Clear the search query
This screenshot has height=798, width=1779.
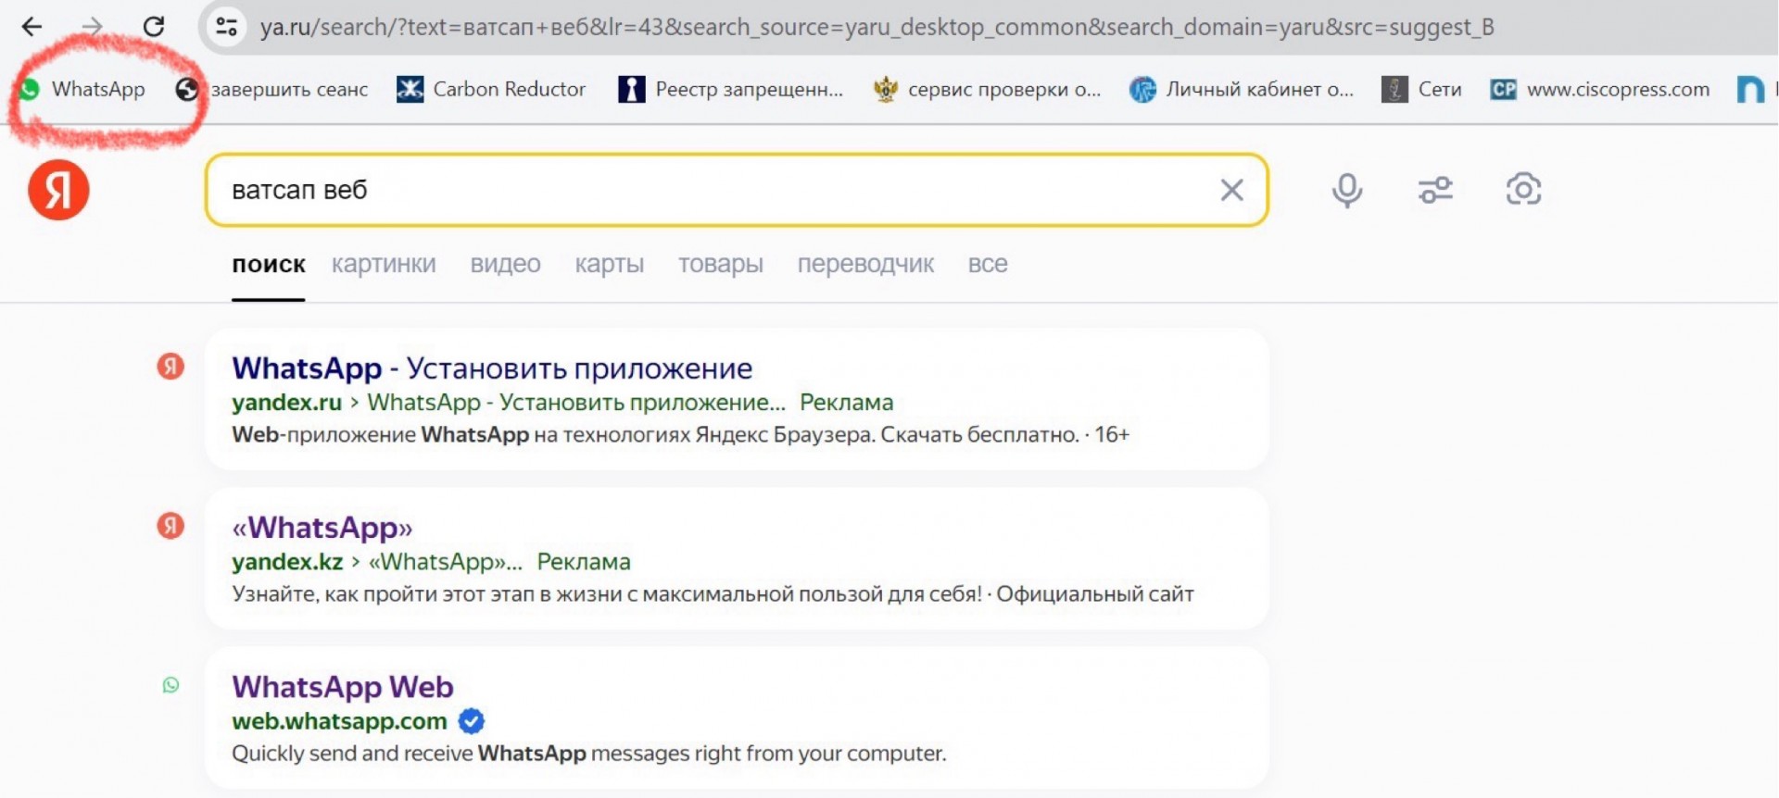click(x=1231, y=190)
